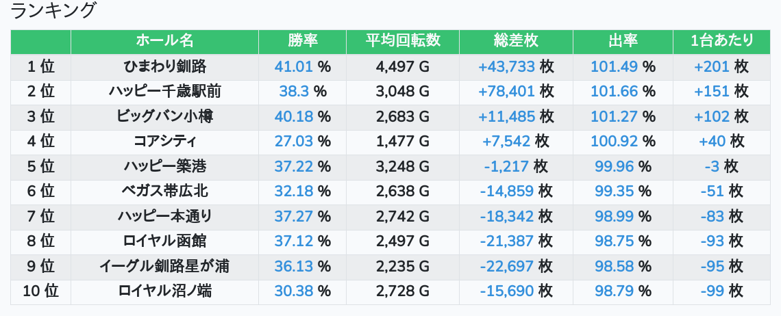Image resolution: width=781 pixels, height=316 pixels.
Task: Open ハッピー千歳駅前 hall entry
Action: point(164,92)
